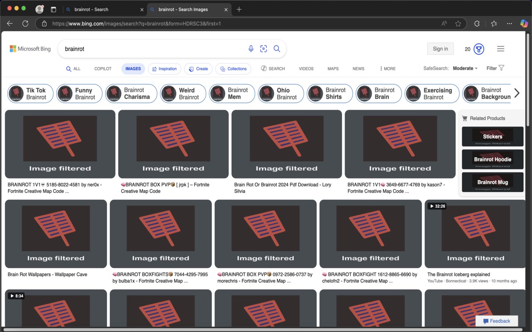Open SafeSearch Moderate dropdown
This screenshot has height=332, width=532.
point(465,68)
